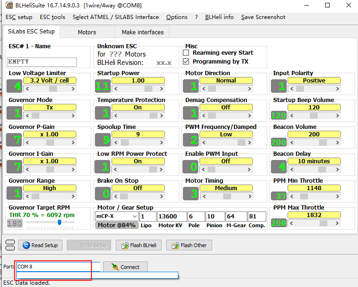Click the Beacon Delay value badge 4

[x=278, y=166]
